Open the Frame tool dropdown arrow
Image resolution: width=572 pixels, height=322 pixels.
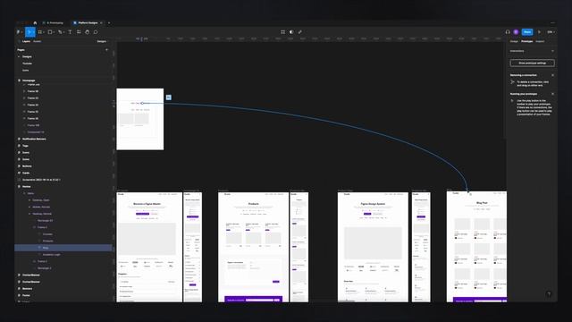tap(44, 32)
